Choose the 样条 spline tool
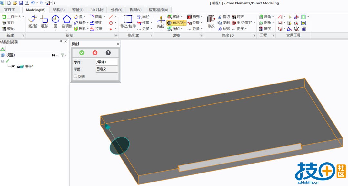Viewport: 348px width, 186px height. 80,22
